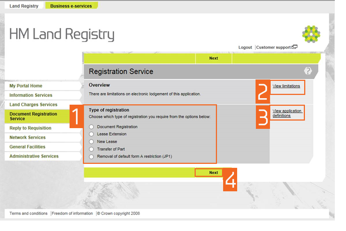Viewport: 346px width, 231px height.
Task: Click the HM Land Registry hexagon logo
Action: point(311,34)
